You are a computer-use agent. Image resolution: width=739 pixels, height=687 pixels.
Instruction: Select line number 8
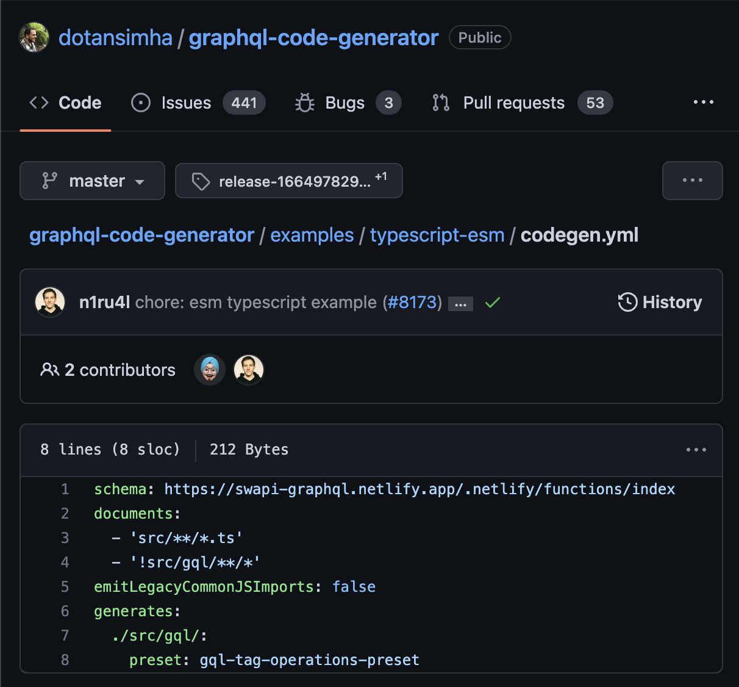click(x=65, y=660)
